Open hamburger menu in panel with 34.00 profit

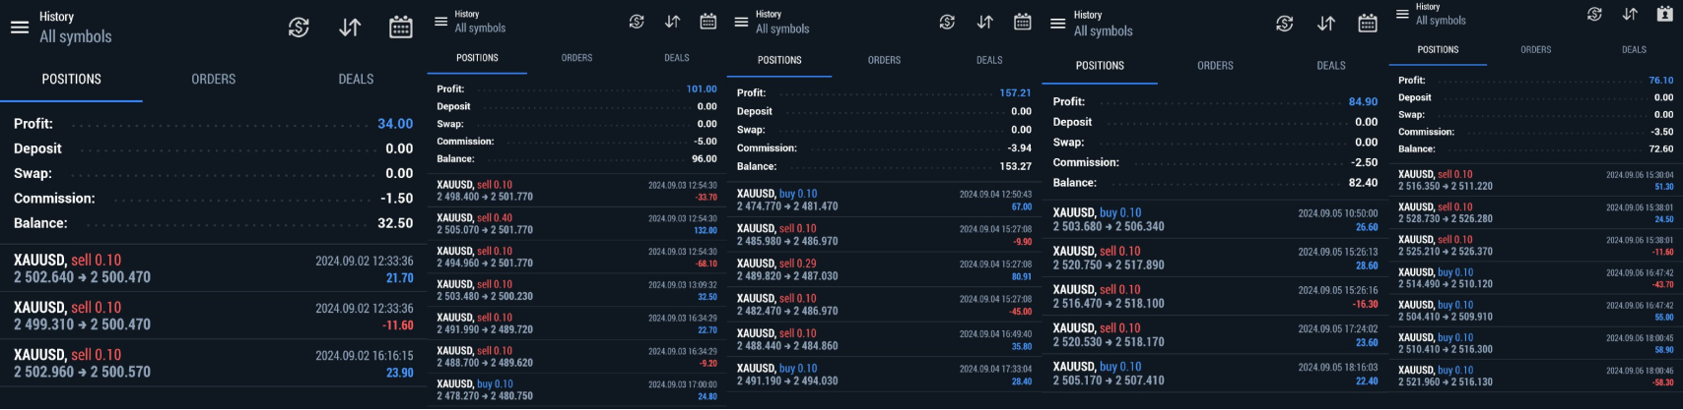20,28
